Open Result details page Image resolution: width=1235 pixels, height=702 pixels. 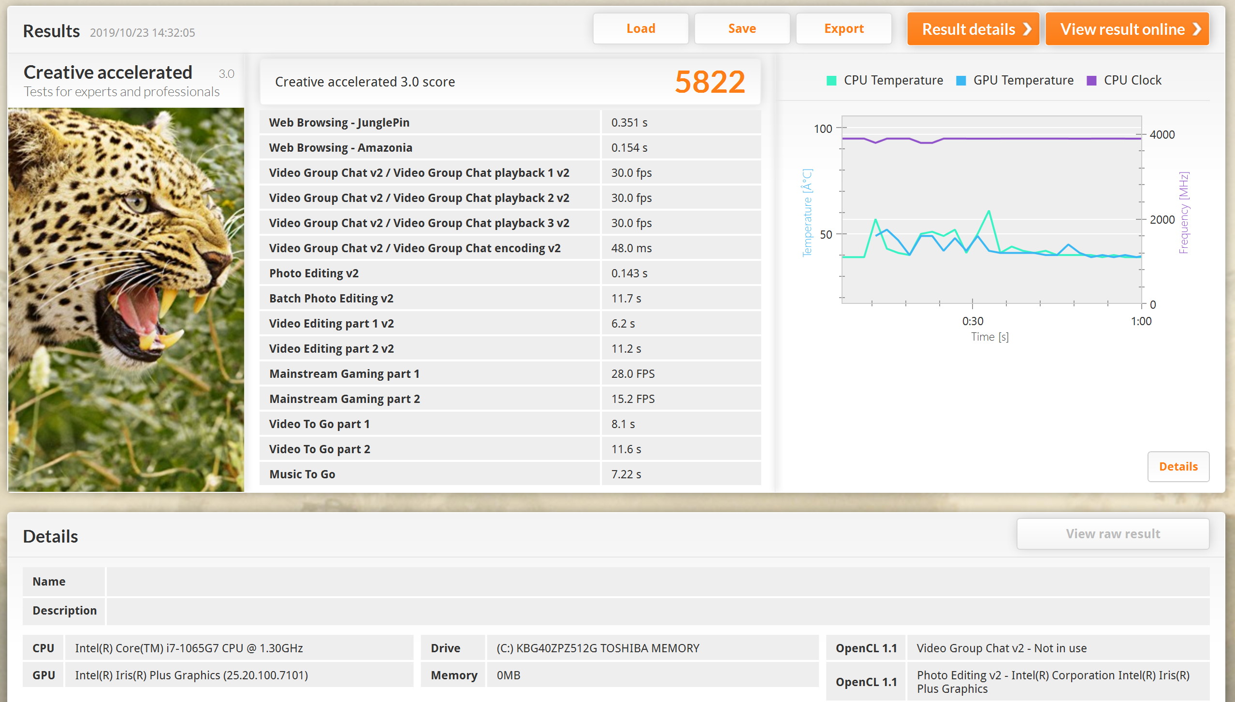968,29
